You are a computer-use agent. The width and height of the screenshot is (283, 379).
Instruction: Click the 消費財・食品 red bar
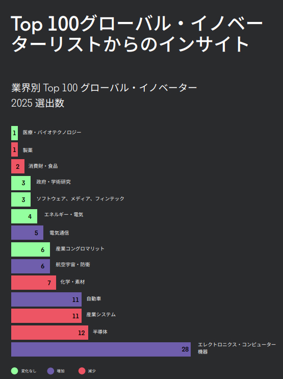tap(18, 166)
